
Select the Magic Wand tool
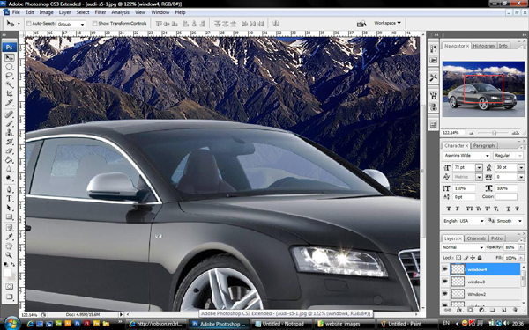coord(9,84)
